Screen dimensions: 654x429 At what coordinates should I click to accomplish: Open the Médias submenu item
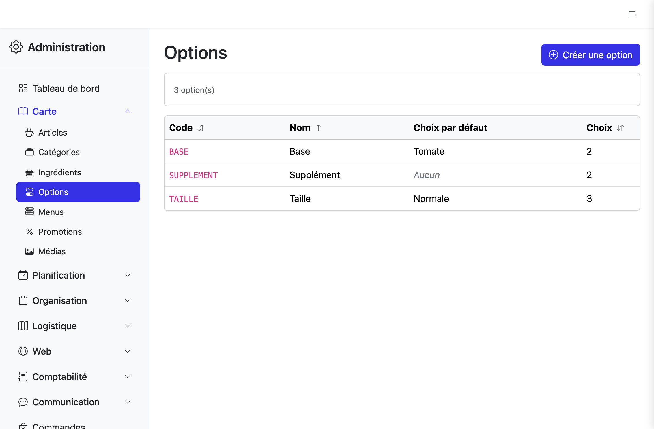pyautogui.click(x=78, y=251)
